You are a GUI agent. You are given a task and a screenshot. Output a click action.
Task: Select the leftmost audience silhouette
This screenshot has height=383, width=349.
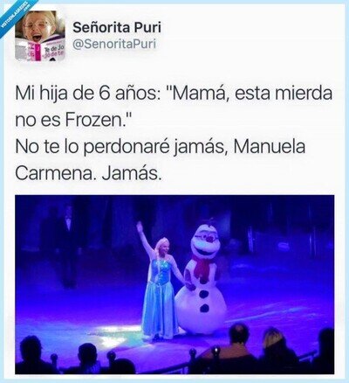pyautogui.click(x=31, y=354)
